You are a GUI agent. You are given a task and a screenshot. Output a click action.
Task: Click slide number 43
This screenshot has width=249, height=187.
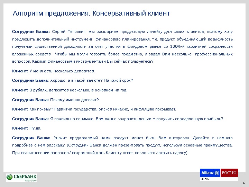pyautogui.click(x=245, y=183)
